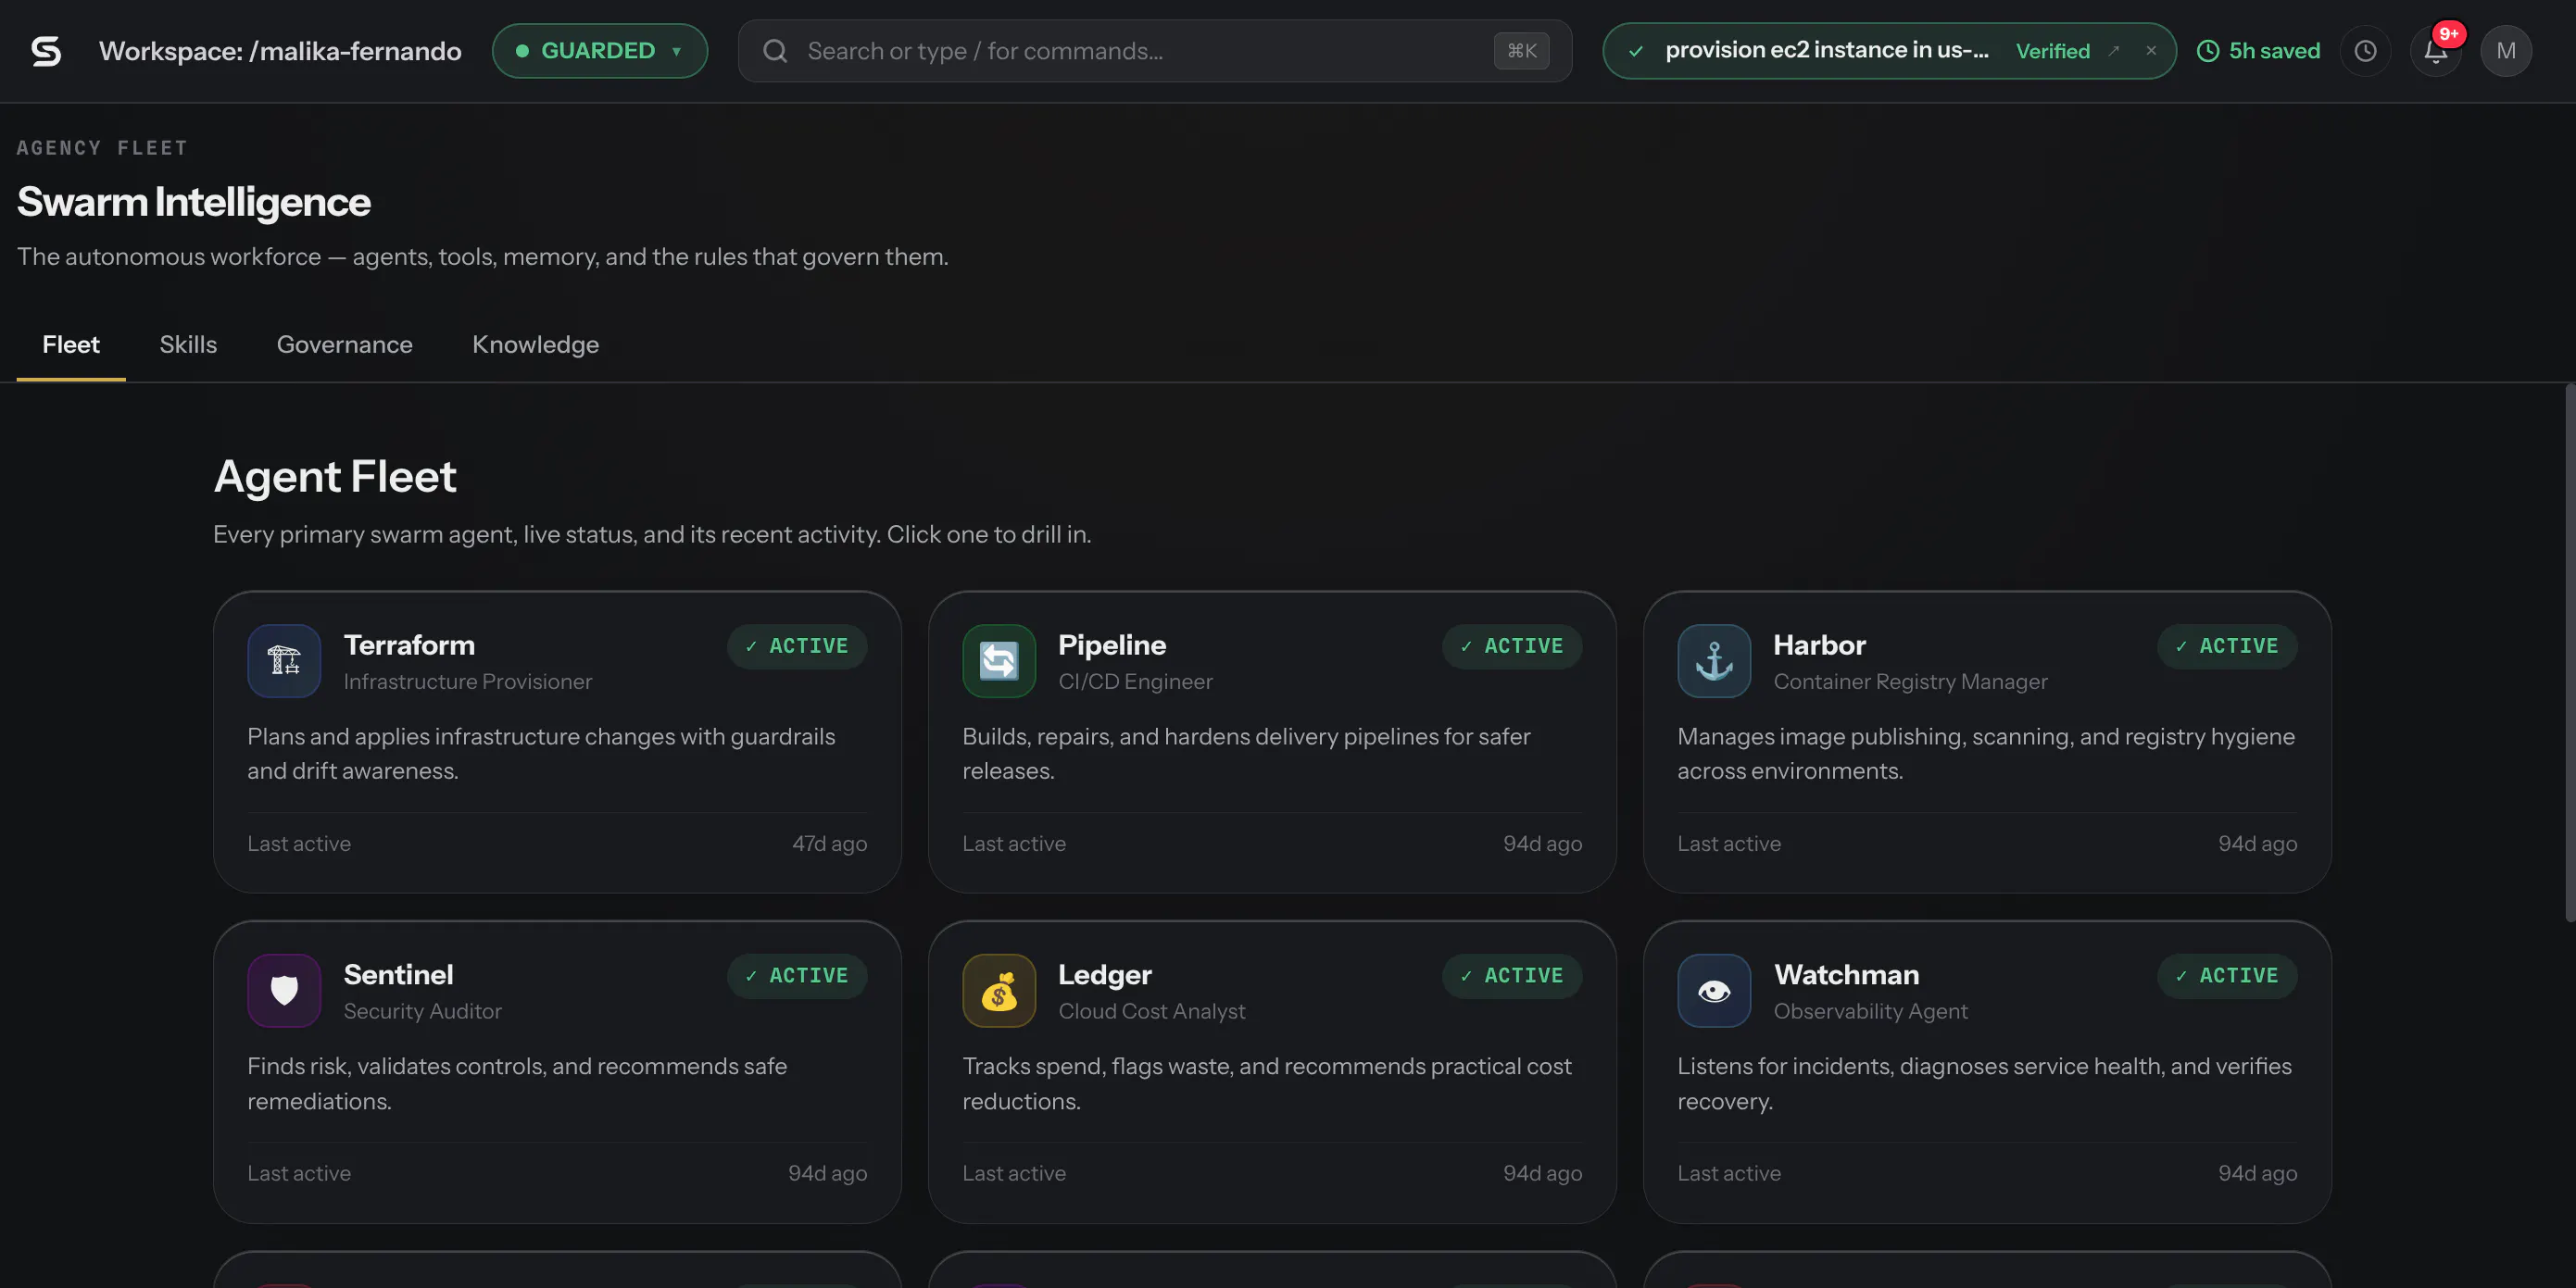Viewport: 2576px width, 1288px height.
Task: Click Pipeline's 94d ago last active value
Action: click(x=1543, y=843)
